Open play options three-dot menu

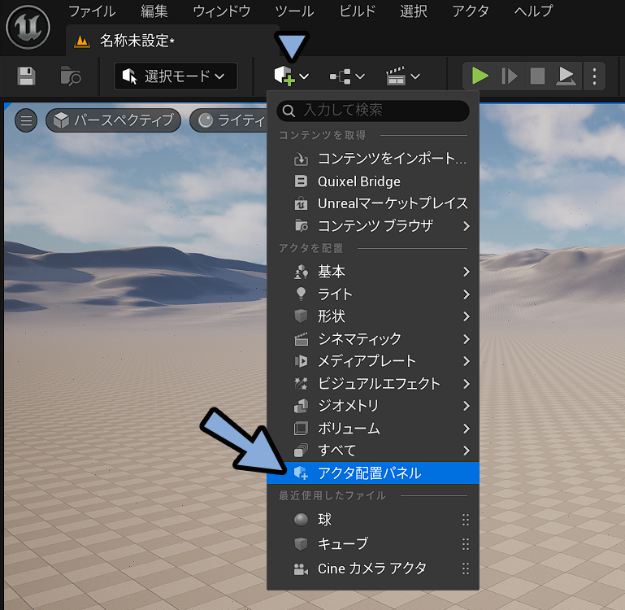594,76
